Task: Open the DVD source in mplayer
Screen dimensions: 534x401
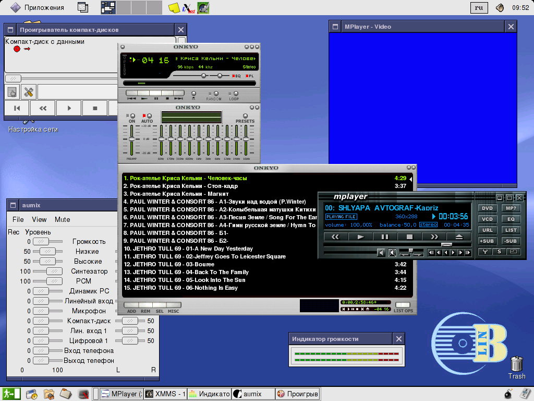Action: pyautogui.click(x=488, y=208)
